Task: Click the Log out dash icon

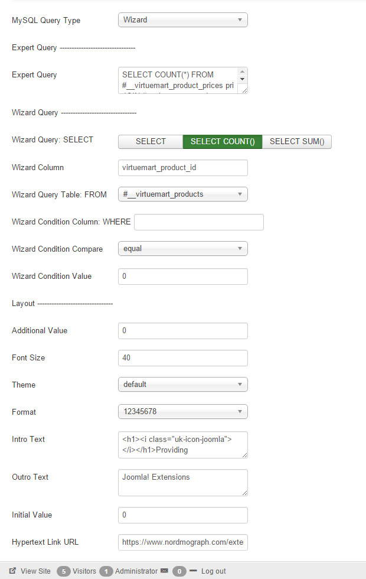Action: coord(193,571)
